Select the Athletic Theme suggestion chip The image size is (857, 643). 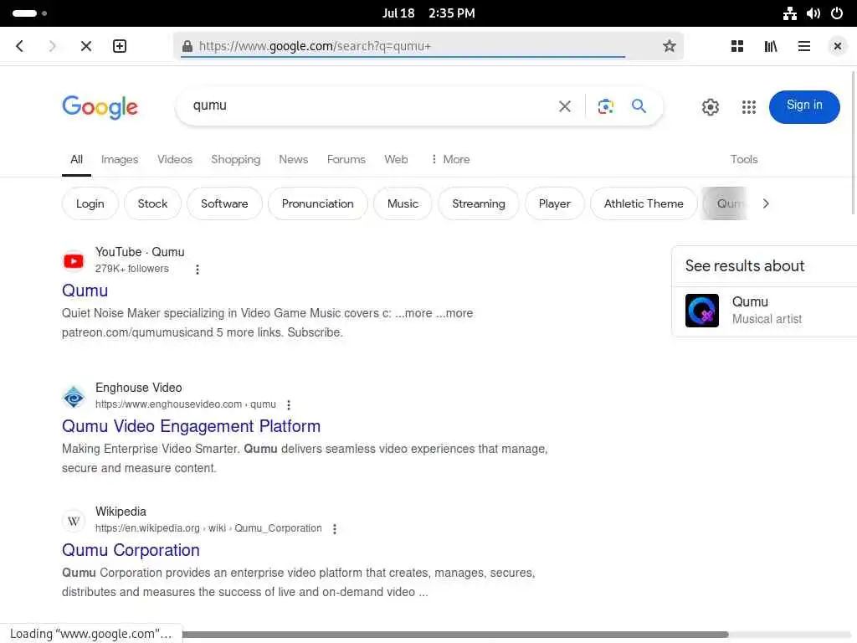click(644, 203)
